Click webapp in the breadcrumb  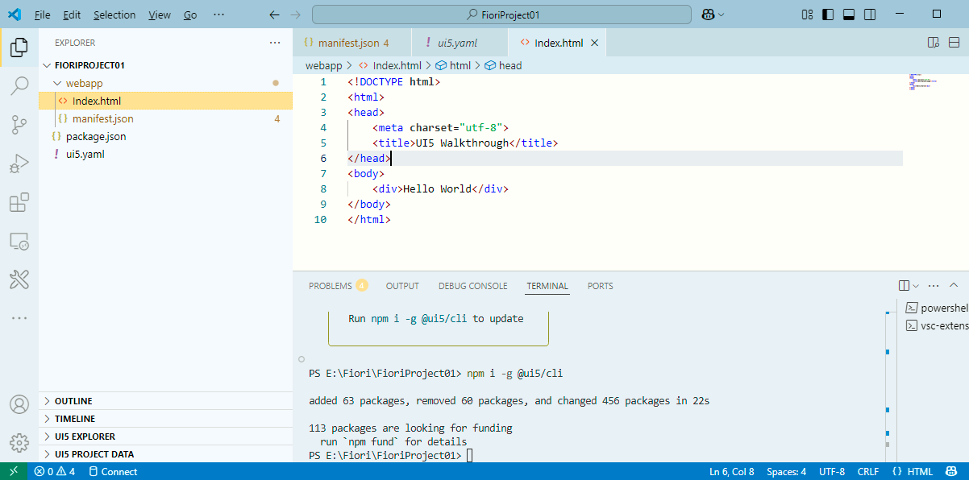tap(323, 65)
